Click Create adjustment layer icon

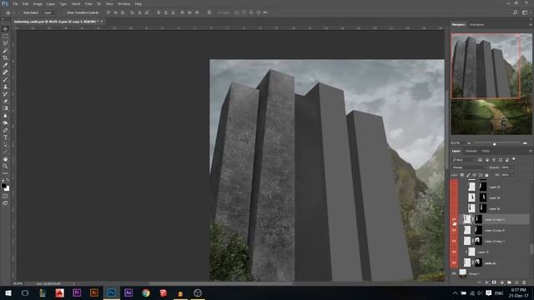click(501, 282)
